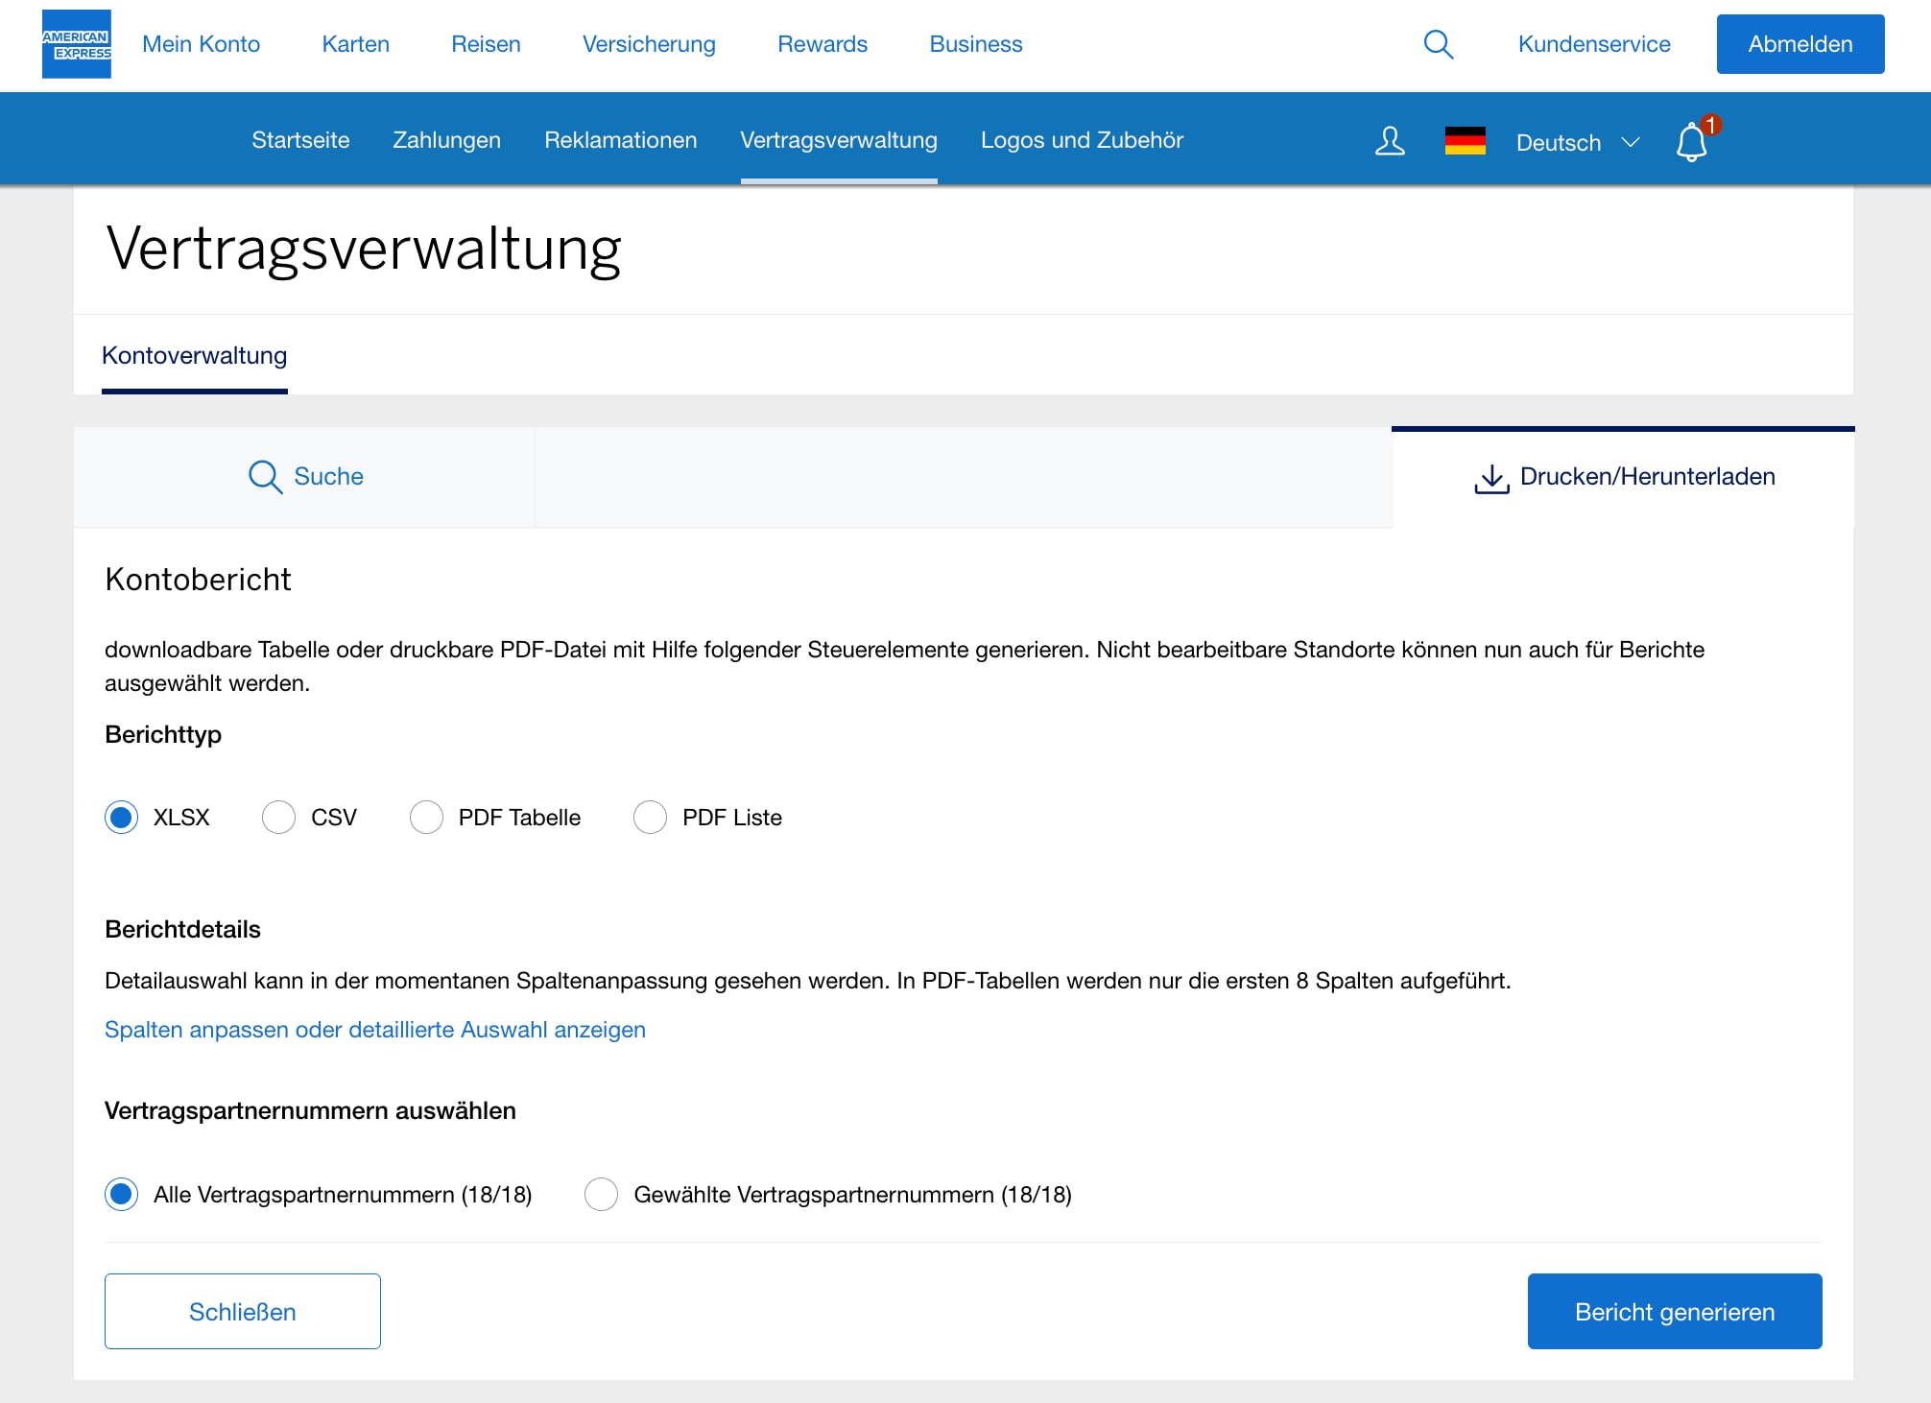The image size is (1931, 1403).
Task: Click the American Express logo
Action: tap(77, 43)
